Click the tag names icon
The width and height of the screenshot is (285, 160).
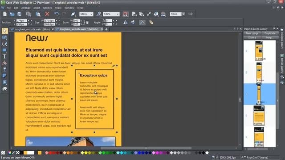click(x=151, y=22)
